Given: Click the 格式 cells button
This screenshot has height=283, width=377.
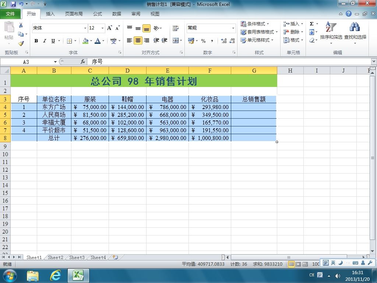Looking at the screenshot, I should 293,40.
